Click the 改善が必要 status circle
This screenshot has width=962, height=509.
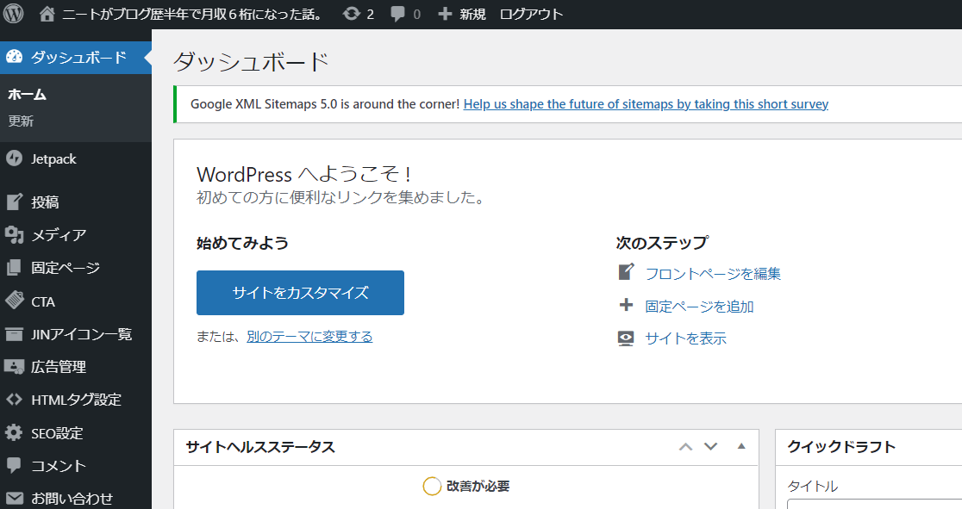432,487
